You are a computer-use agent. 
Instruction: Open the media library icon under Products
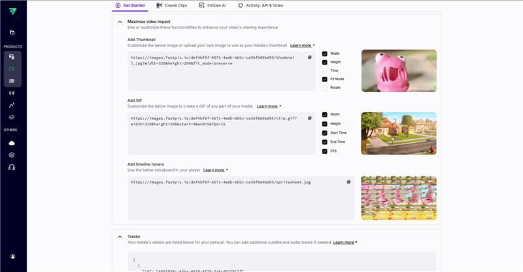coord(12,57)
